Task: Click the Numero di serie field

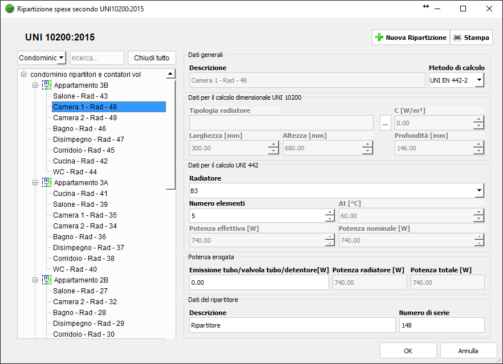Action: [441, 325]
